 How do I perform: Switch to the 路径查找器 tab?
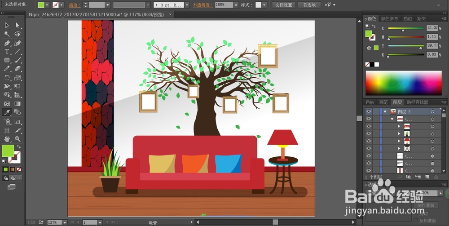[x=417, y=102]
